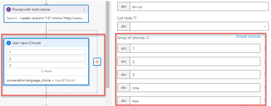Change the abc type for choice 1

(124, 48)
